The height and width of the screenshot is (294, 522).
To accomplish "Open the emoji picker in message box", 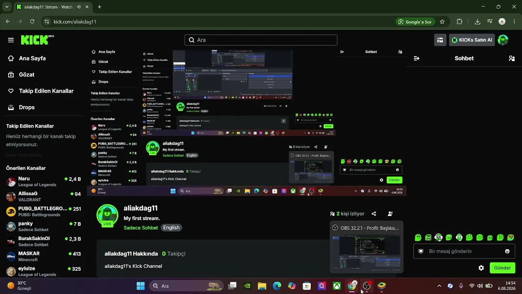I will click(x=507, y=251).
